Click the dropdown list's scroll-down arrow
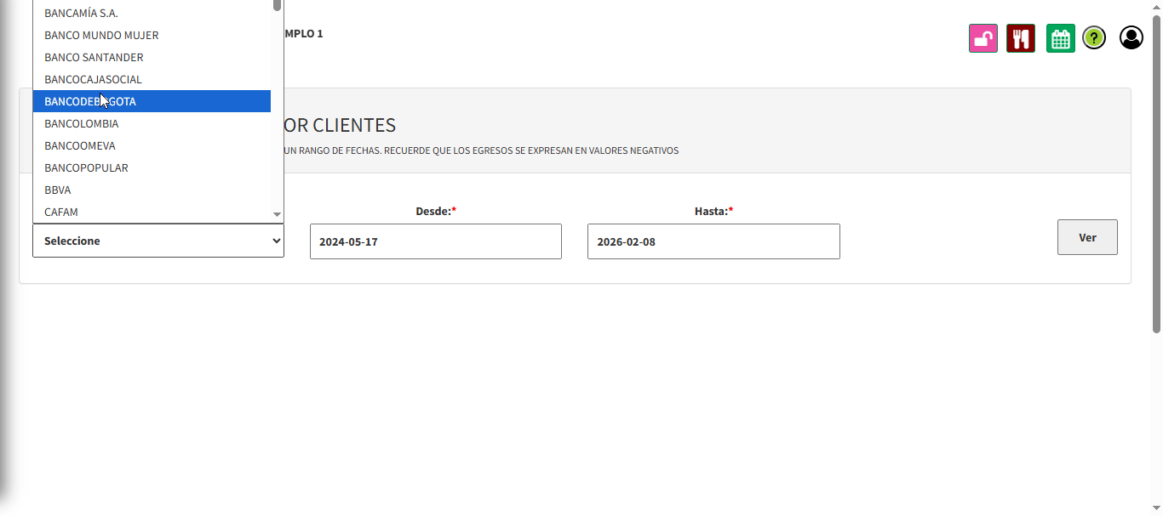The image size is (1163, 516). [277, 214]
